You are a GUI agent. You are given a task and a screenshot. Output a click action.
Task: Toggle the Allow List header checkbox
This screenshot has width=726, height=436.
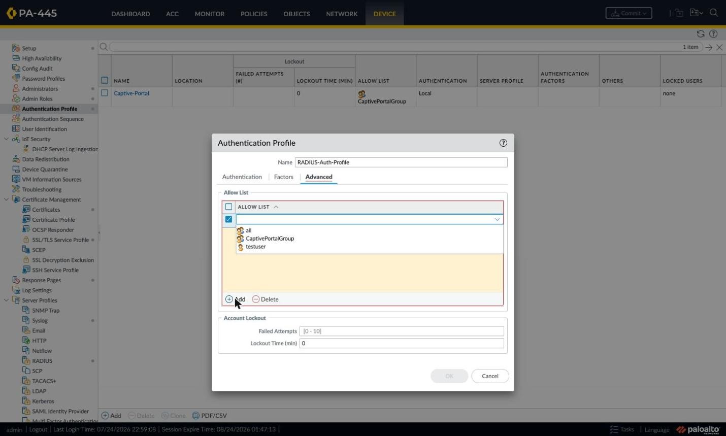click(x=228, y=207)
